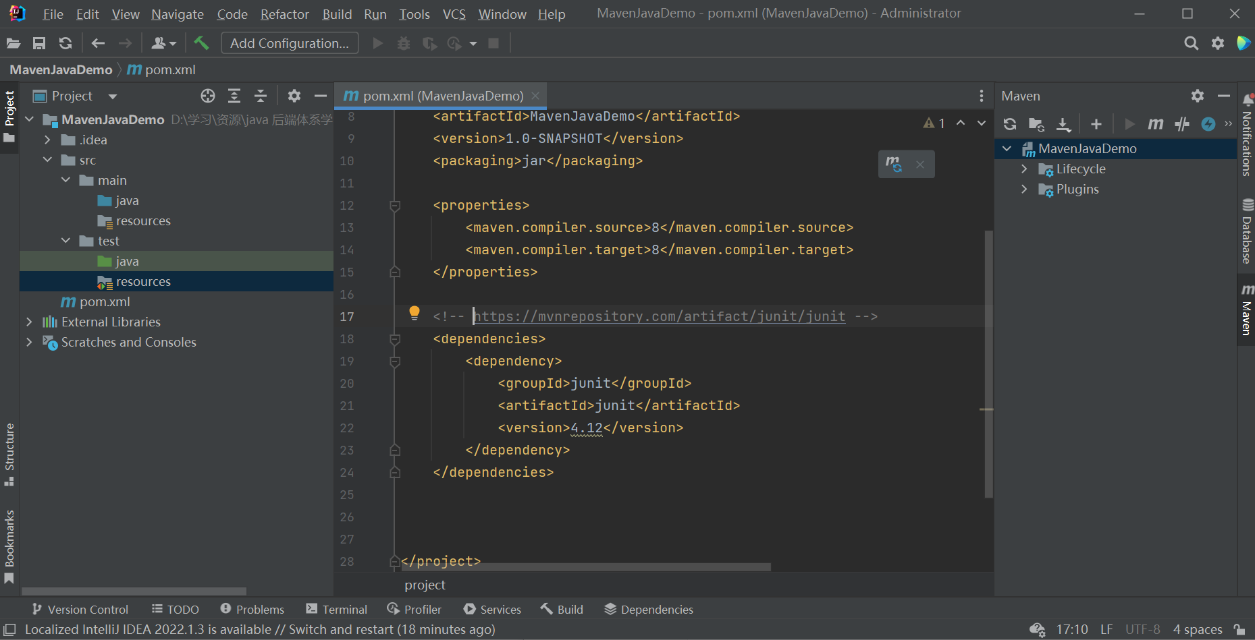1255x640 pixels.
Task: Toggle the Database tool window
Action: point(1247,232)
